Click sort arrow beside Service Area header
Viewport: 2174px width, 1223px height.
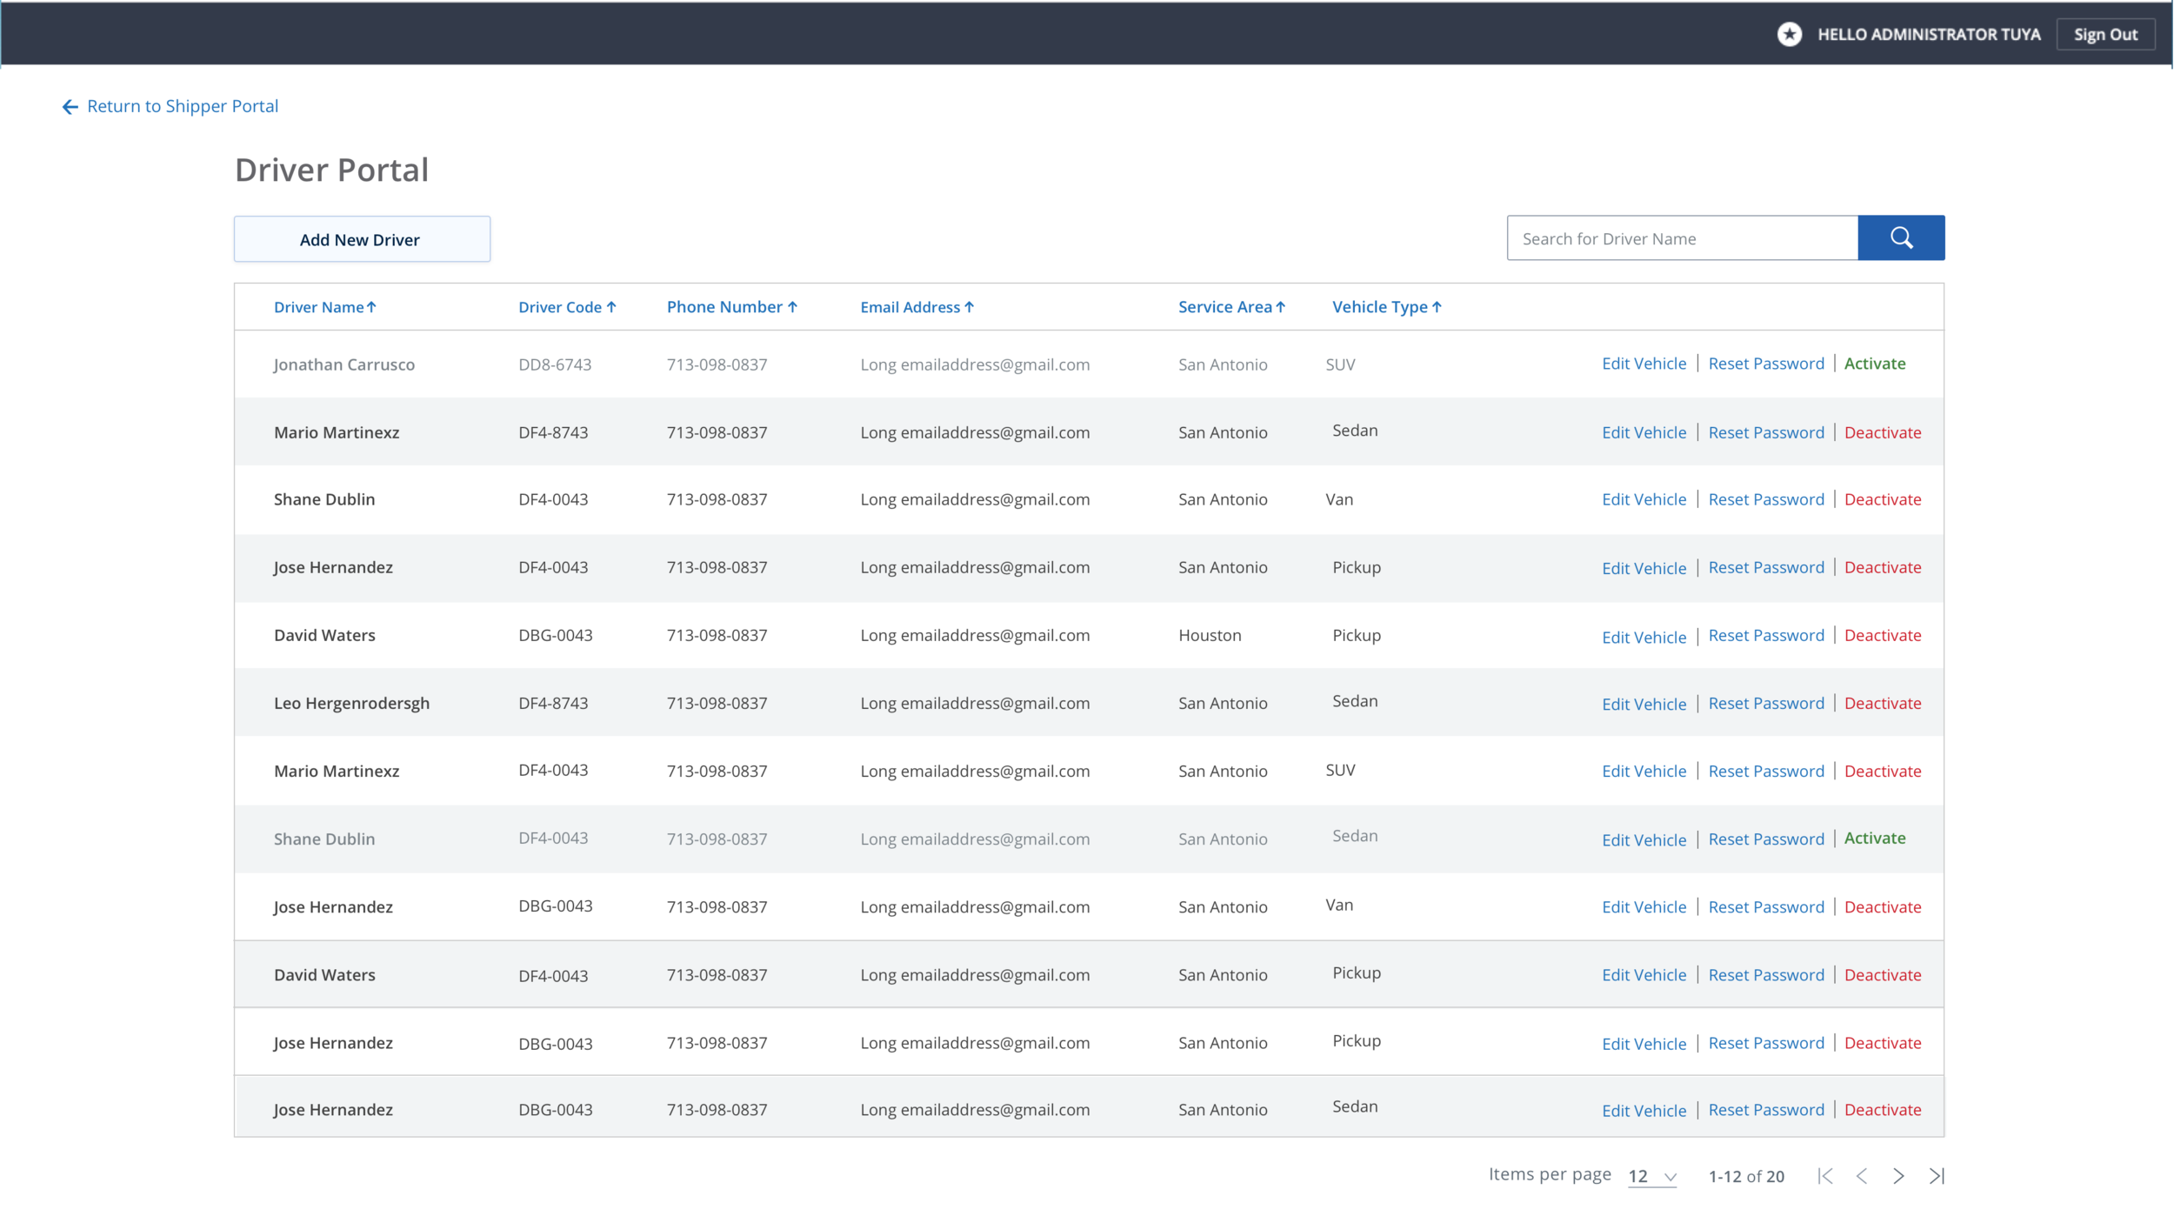[1281, 307]
